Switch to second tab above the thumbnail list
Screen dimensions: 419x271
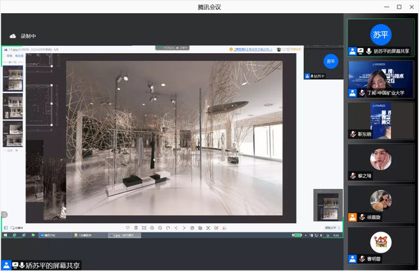pyautogui.click(x=19, y=56)
